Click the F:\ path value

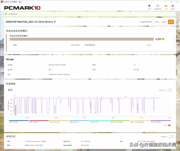pos(134,65)
